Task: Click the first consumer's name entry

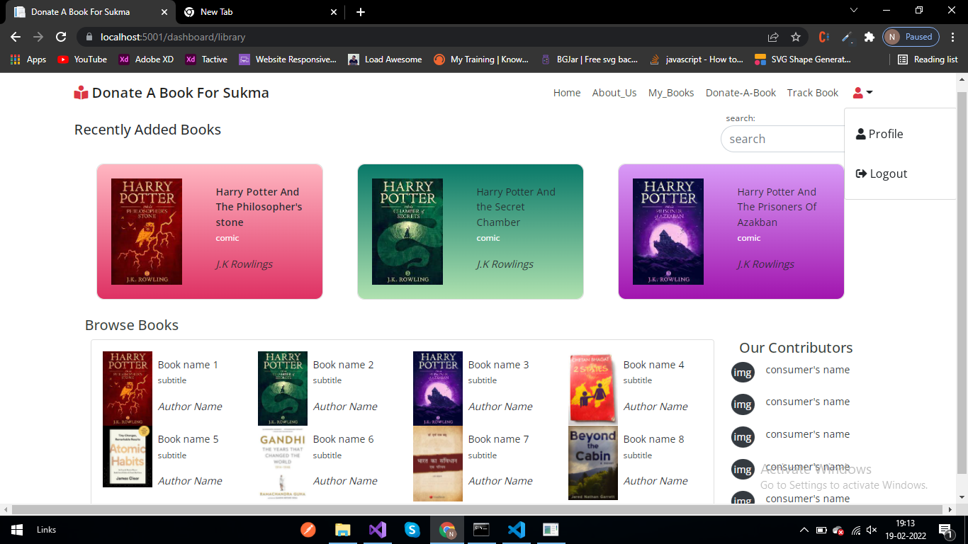Action: [x=807, y=370]
